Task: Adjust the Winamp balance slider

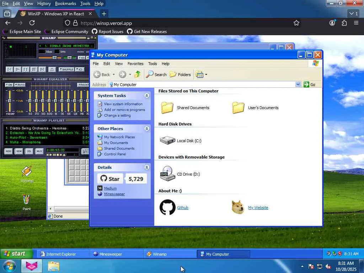Action: 70,58
